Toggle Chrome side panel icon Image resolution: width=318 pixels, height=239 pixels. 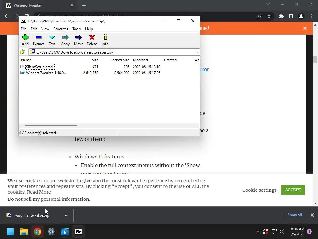[291, 16]
